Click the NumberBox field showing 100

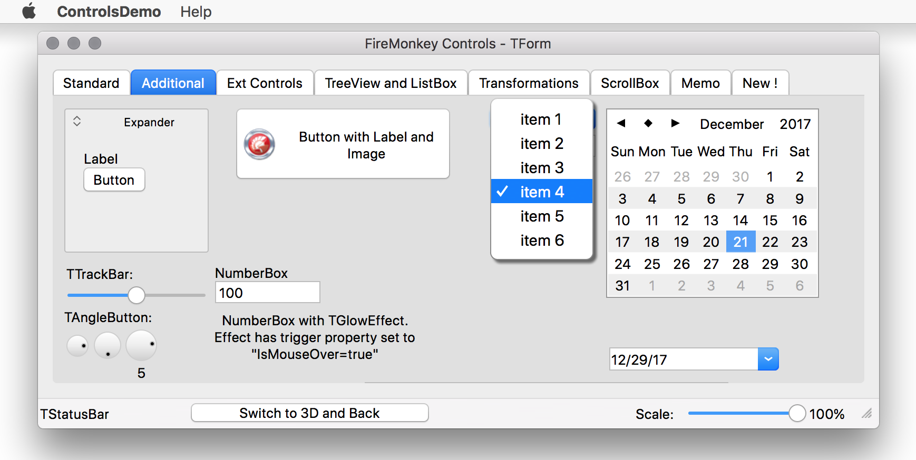pos(268,293)
